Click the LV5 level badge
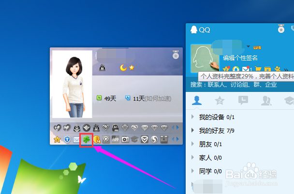The image size is (294, 194). [x=257, y=48]
